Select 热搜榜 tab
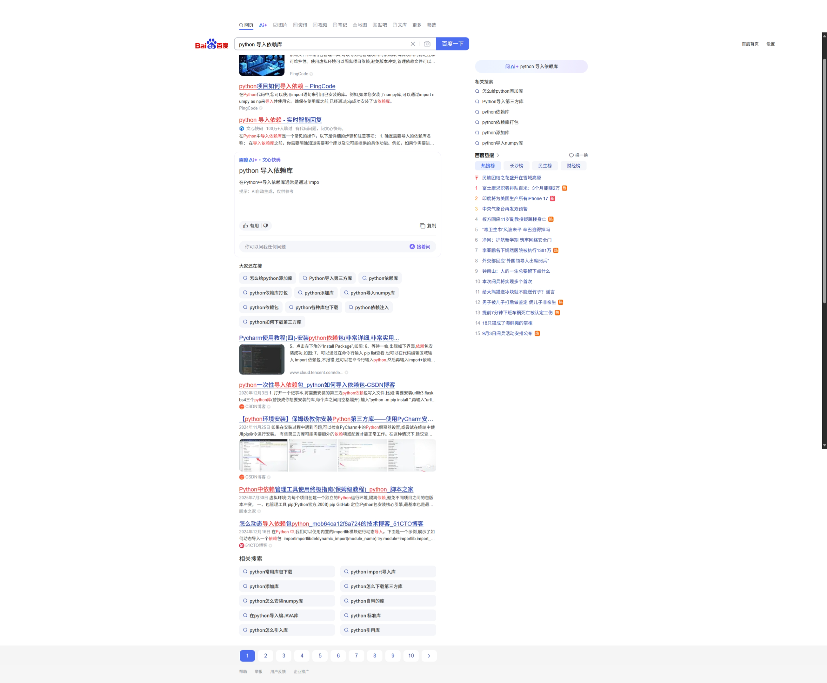The image size is (827, 683). pos(488,166)
